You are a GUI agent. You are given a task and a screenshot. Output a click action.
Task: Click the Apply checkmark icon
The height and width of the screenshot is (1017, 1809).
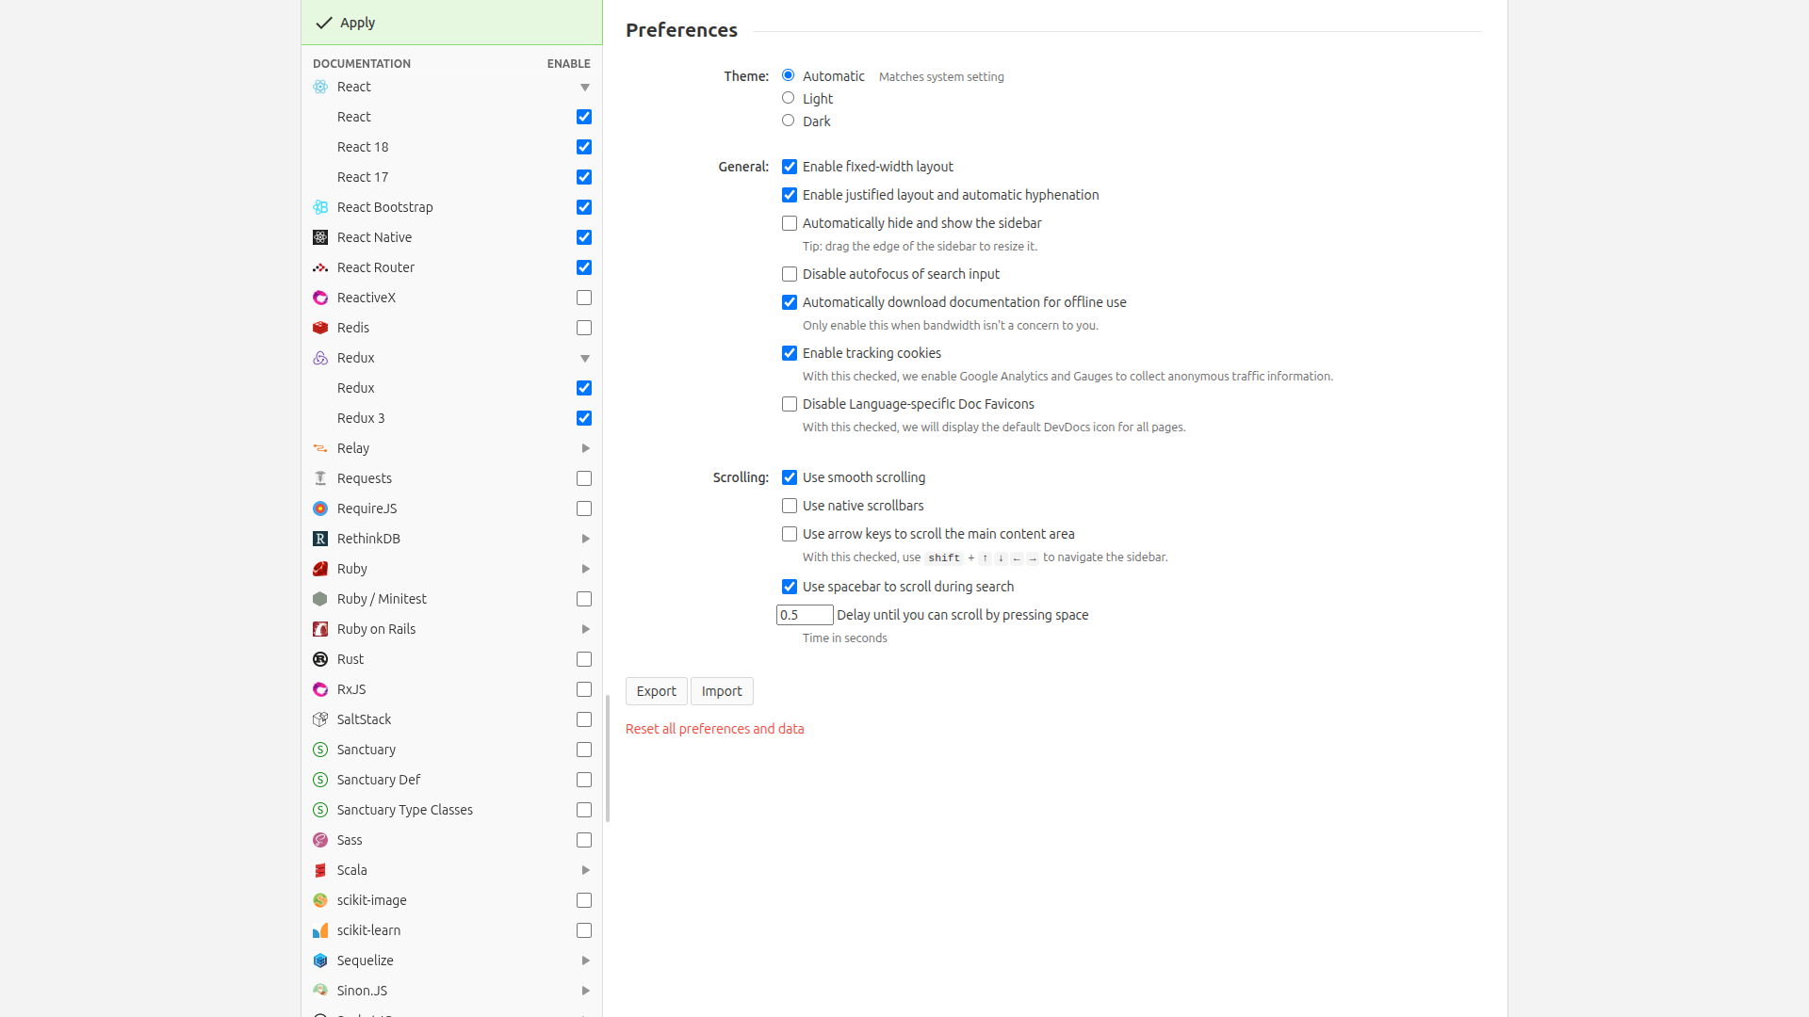pyautogui.click(x=324, y=23)
